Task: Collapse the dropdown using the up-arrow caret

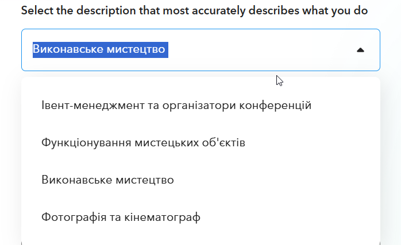Action: [360, 50]
